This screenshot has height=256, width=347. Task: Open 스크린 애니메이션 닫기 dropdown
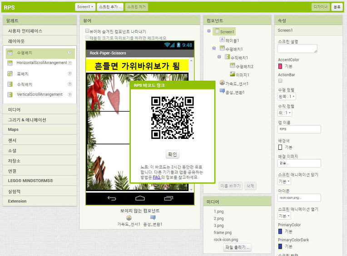click(x=284, y=182)
